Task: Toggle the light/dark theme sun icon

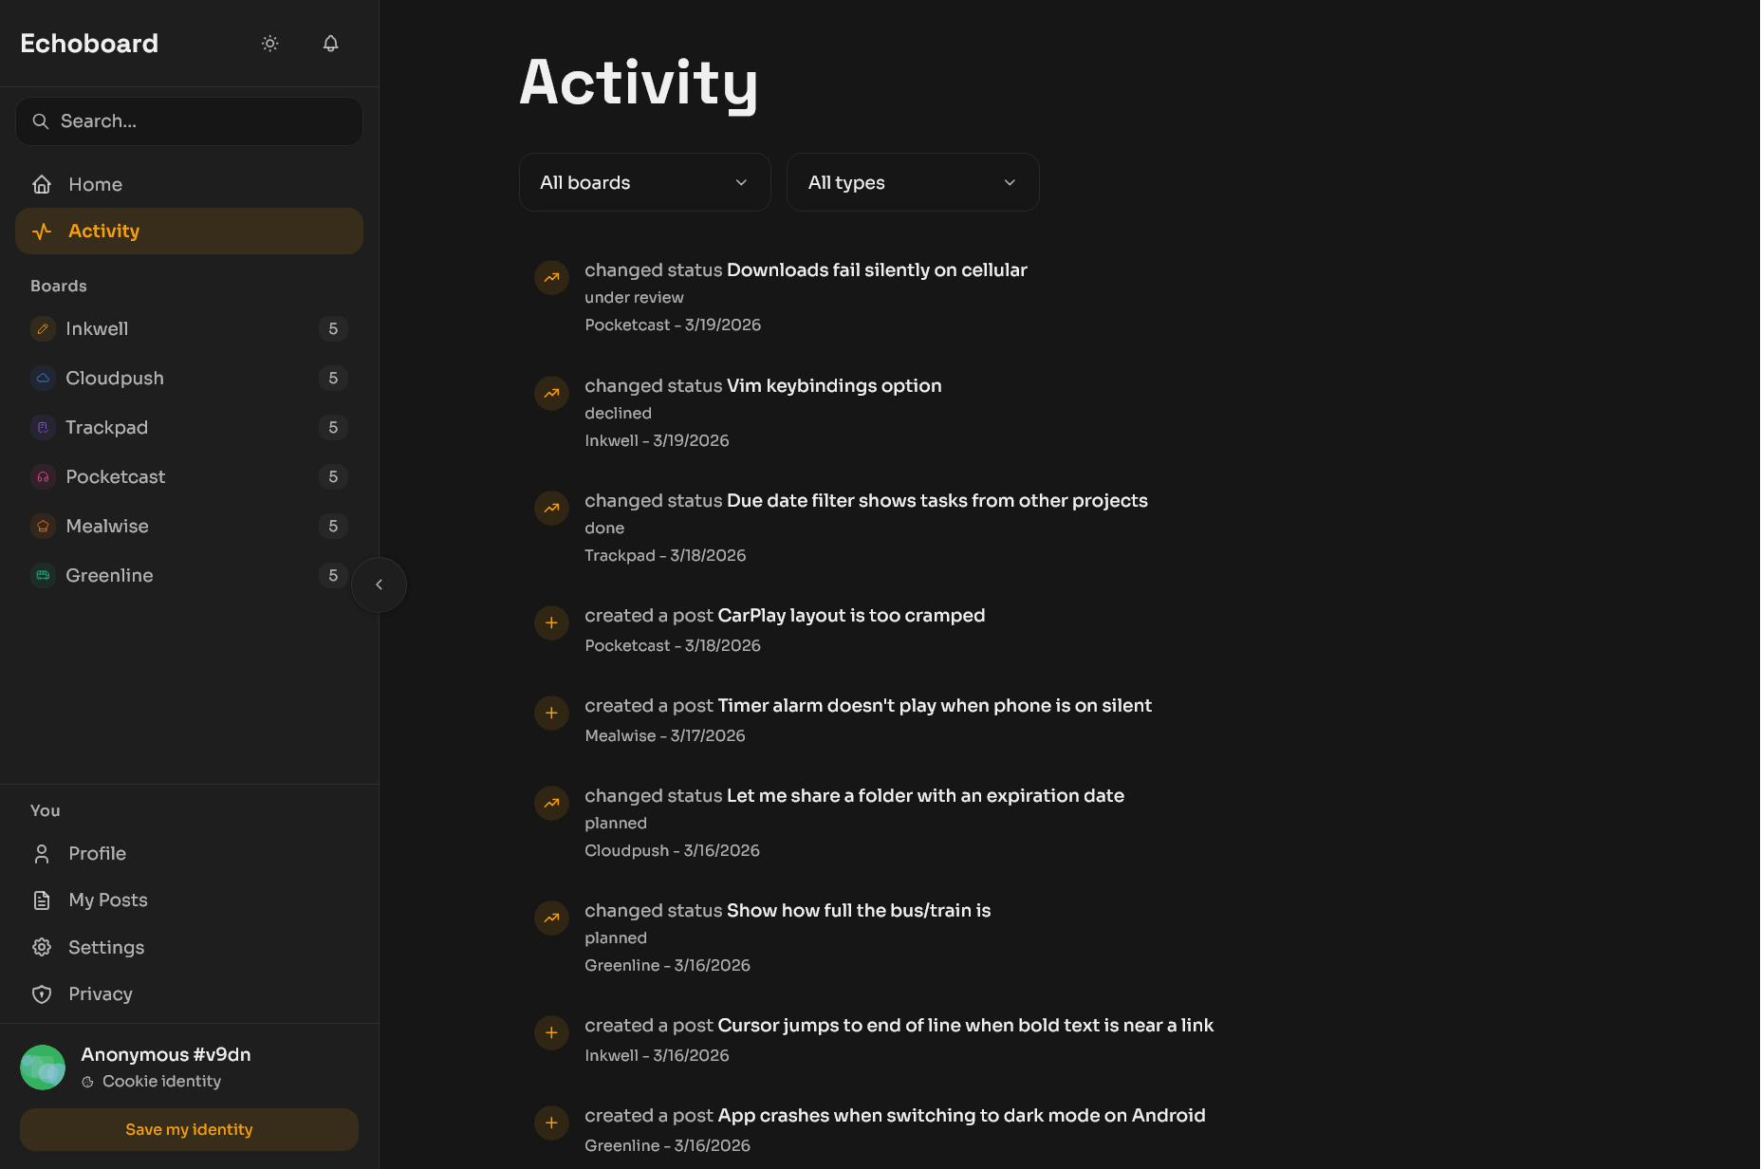Action: coord(270,44)
